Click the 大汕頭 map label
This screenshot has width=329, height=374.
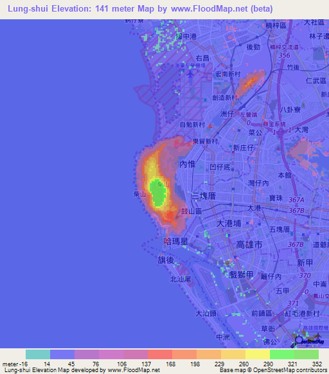(206, 314)
